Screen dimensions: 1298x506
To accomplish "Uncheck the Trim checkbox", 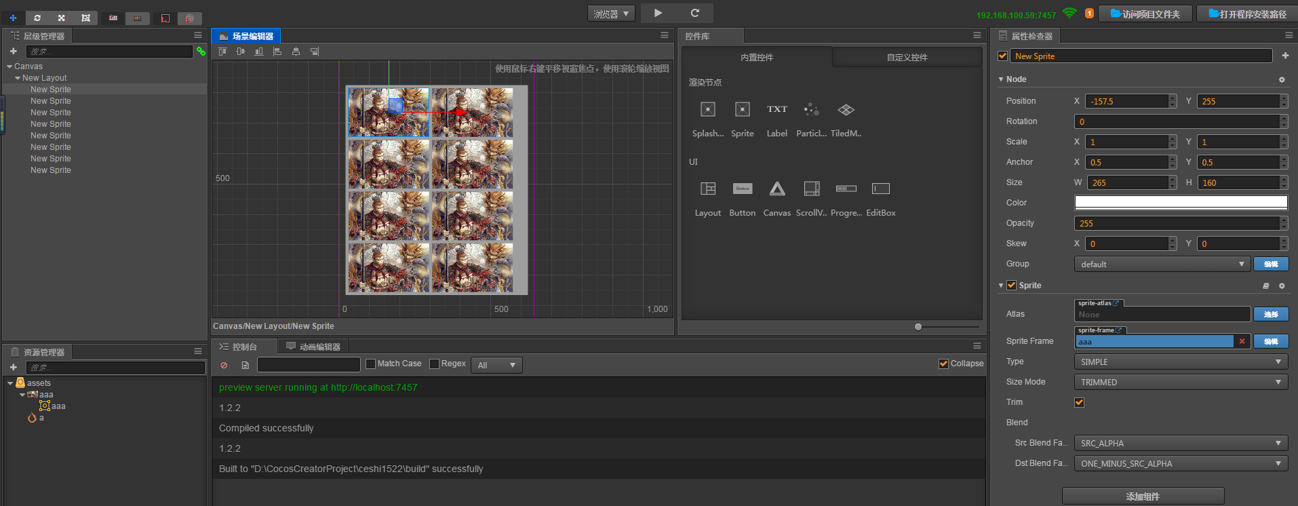I will 1079,402.
